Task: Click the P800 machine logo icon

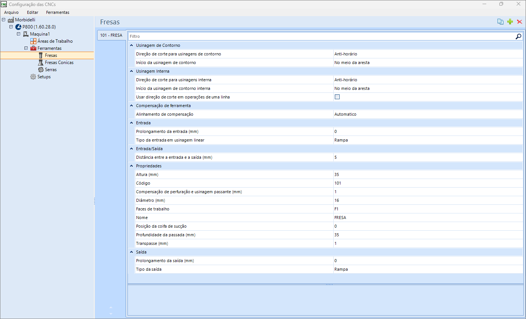Action: pos(18,27)
